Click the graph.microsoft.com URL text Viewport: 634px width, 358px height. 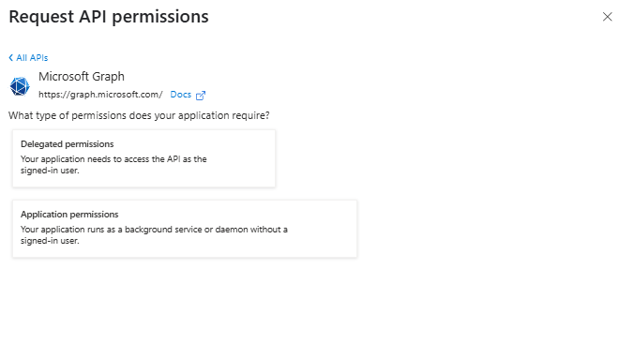[100, 95]
